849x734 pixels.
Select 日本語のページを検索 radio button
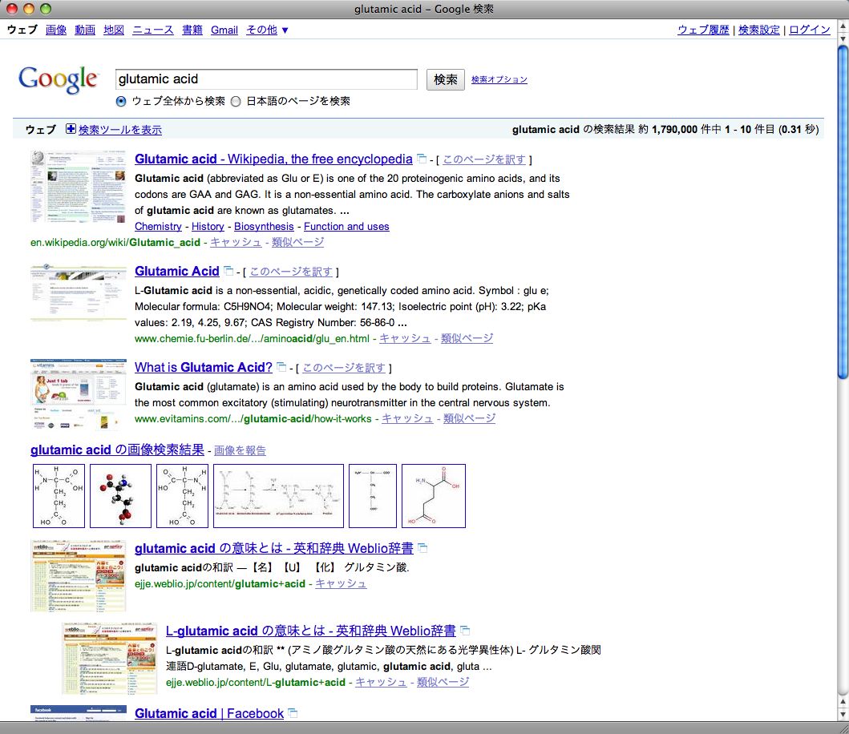click(236, 101)
